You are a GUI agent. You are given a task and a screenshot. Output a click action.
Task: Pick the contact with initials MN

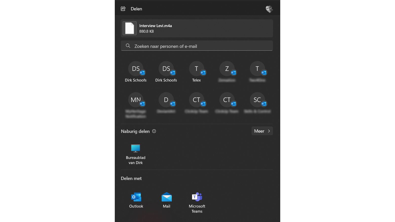(x=136, y=106)
